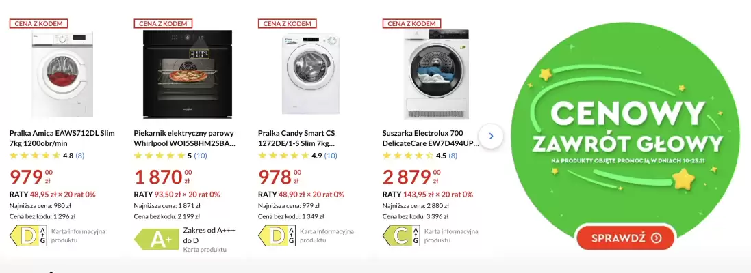
Task: View Whirlpool oven product image
Action: (186, 75)
